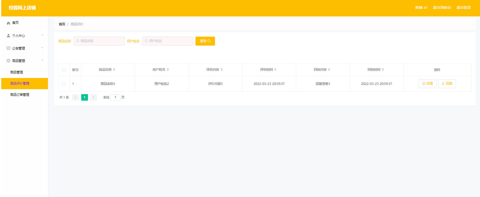Screen dimensions: 480x197
Task: Click the search icon inside 用户姓名 field
Action: (146, 41)
